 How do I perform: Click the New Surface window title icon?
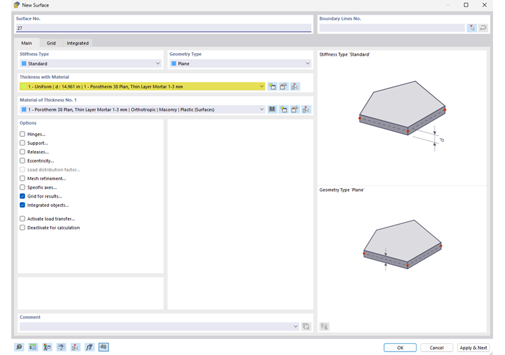coord(17,5)
